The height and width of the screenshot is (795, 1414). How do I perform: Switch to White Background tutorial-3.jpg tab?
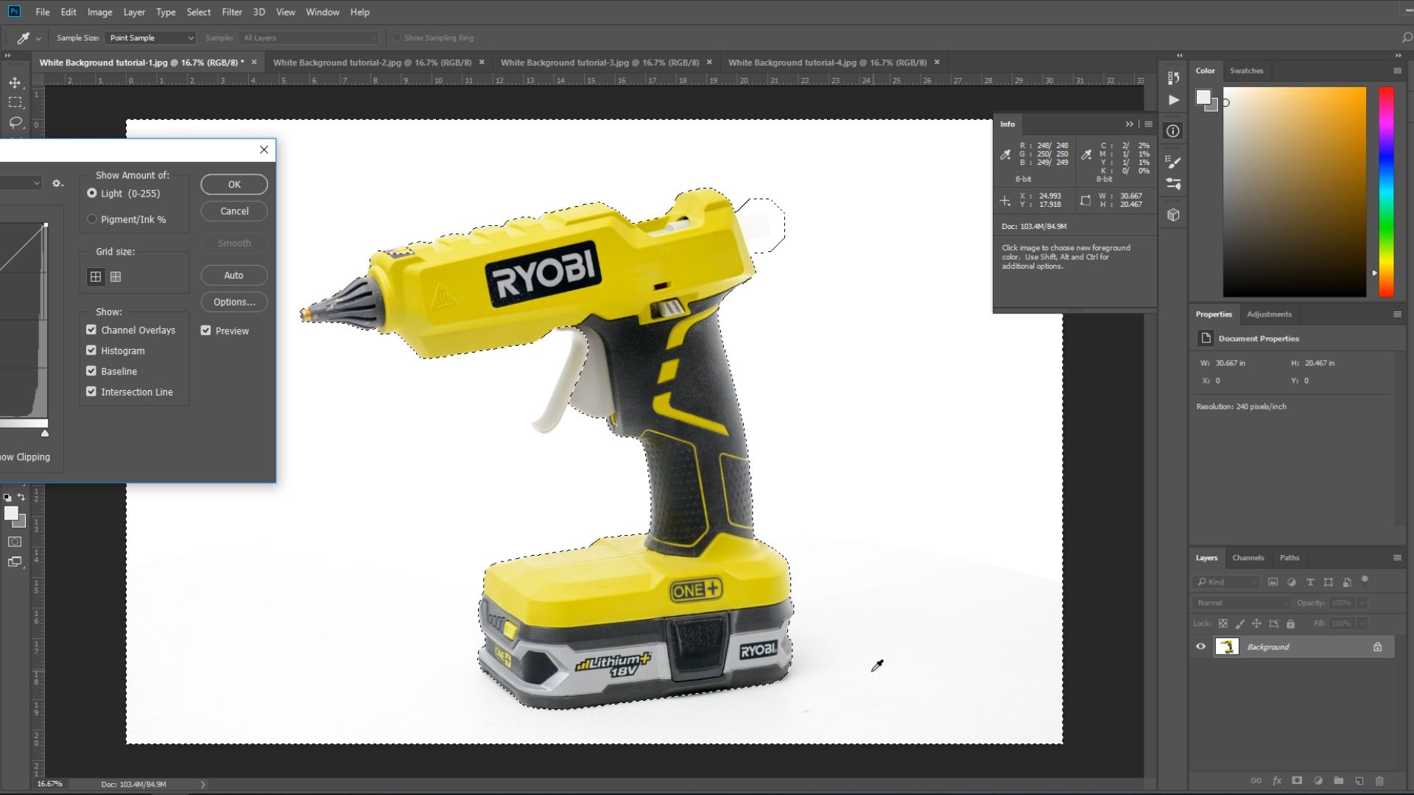(x=599, y=63)
